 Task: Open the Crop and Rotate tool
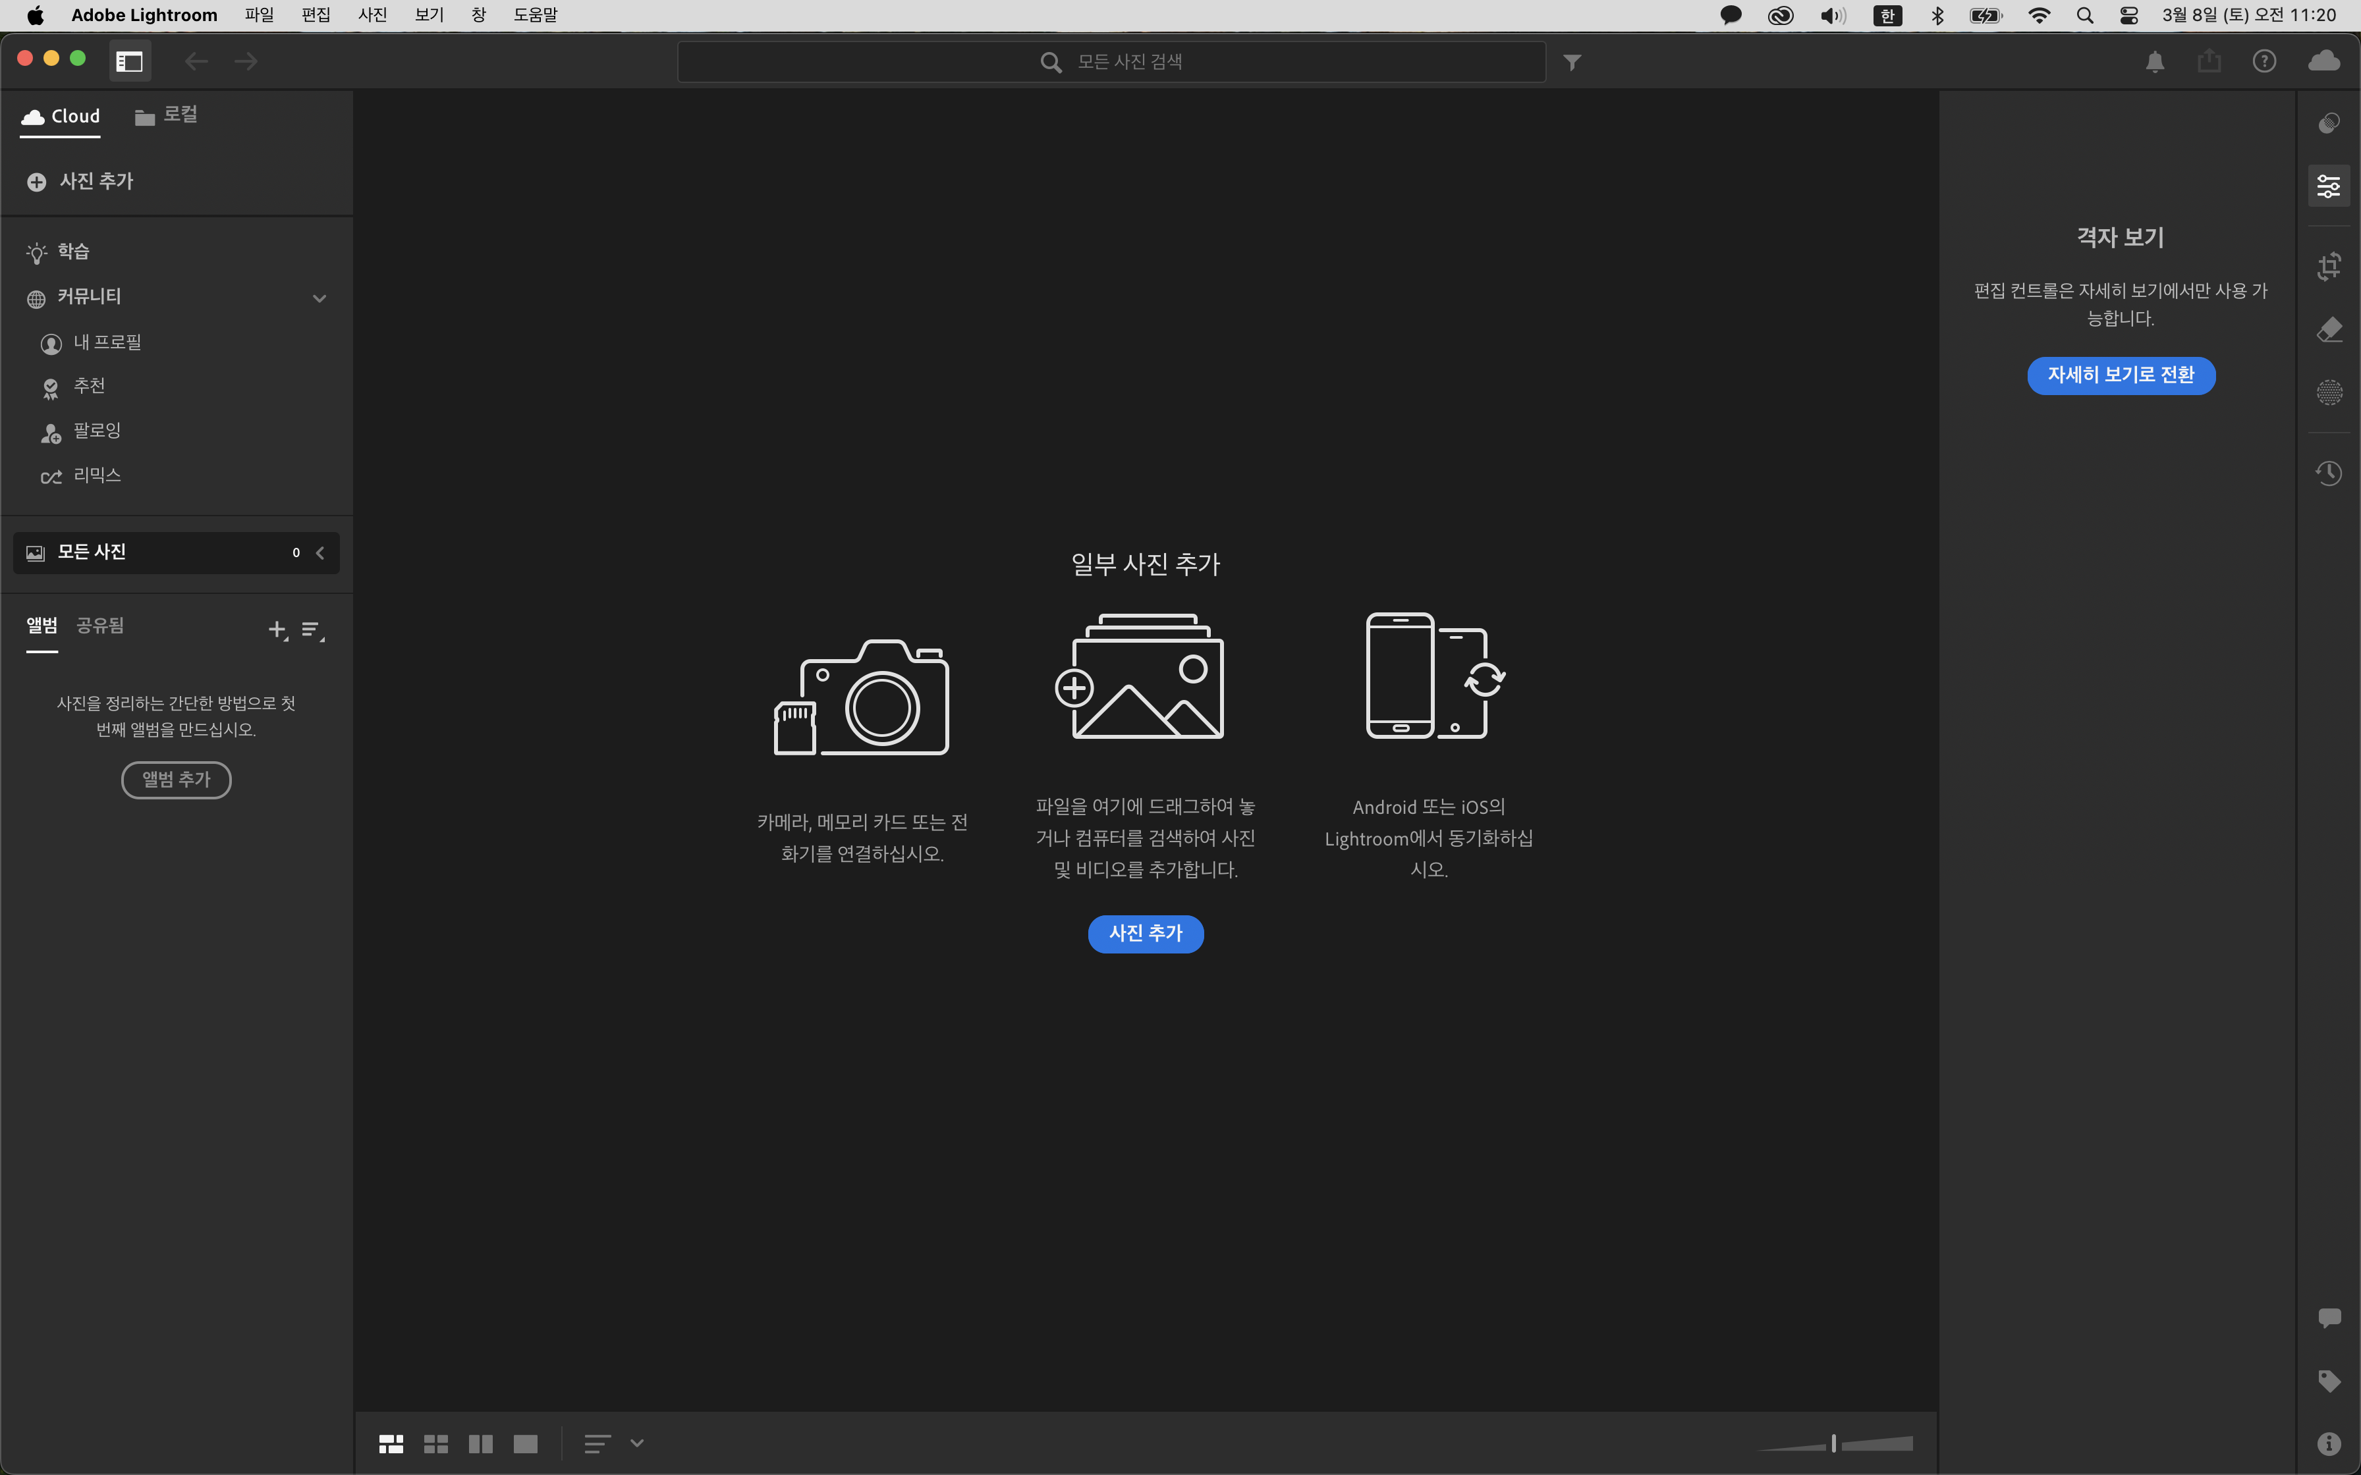coord(2329,266)
